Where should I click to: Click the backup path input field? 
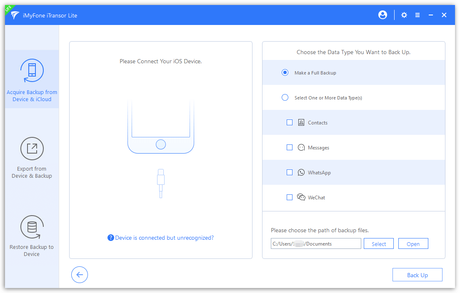pyautogui.click(x=316, y=244)
